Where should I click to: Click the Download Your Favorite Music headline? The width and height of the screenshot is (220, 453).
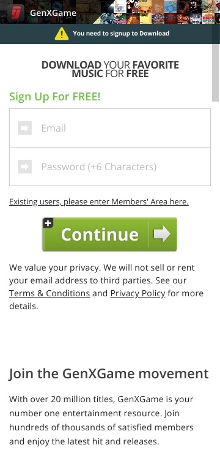click(110, 69)
